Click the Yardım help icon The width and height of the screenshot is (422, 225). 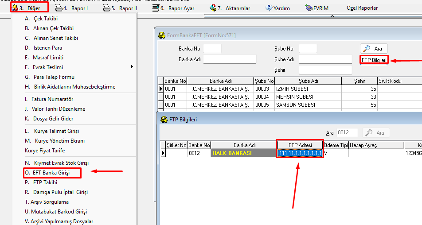(x=269, y=8)
